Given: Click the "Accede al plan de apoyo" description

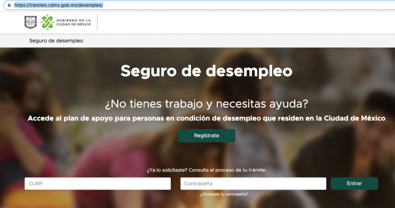Looking at the screenshot, I should coord(207,118).
